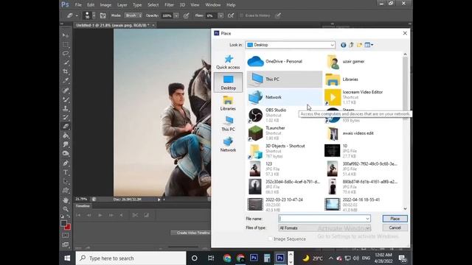Click the Windows taskbar search box
The width and height of the screenshot is (472, 265).
[x=131, y=258]
